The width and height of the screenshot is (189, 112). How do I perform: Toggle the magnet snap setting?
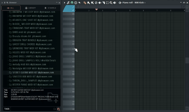point(72,3)
